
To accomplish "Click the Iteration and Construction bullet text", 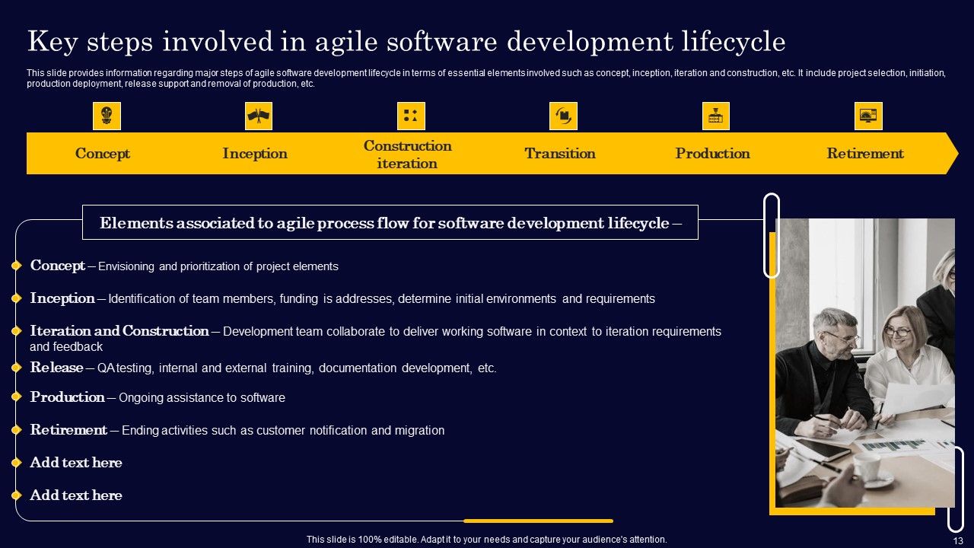I will coord(375,338).
